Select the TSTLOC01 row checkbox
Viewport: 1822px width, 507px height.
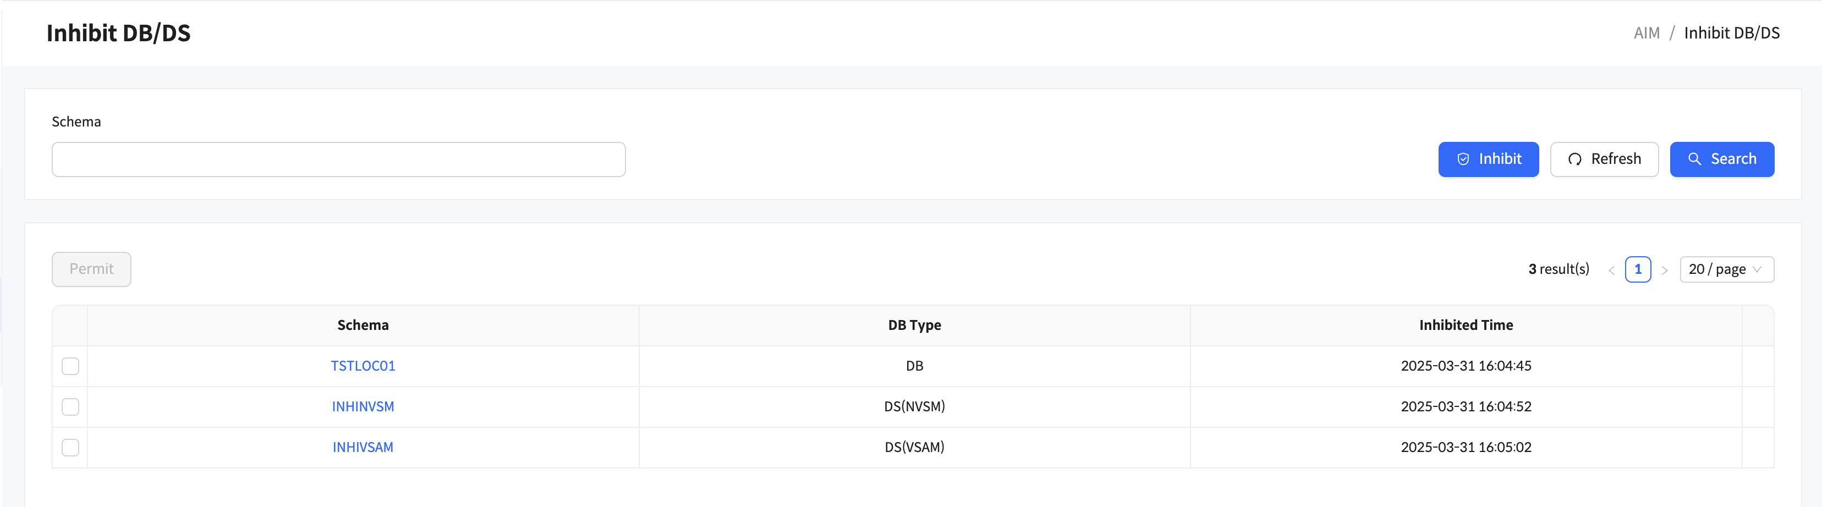[70, 366]
